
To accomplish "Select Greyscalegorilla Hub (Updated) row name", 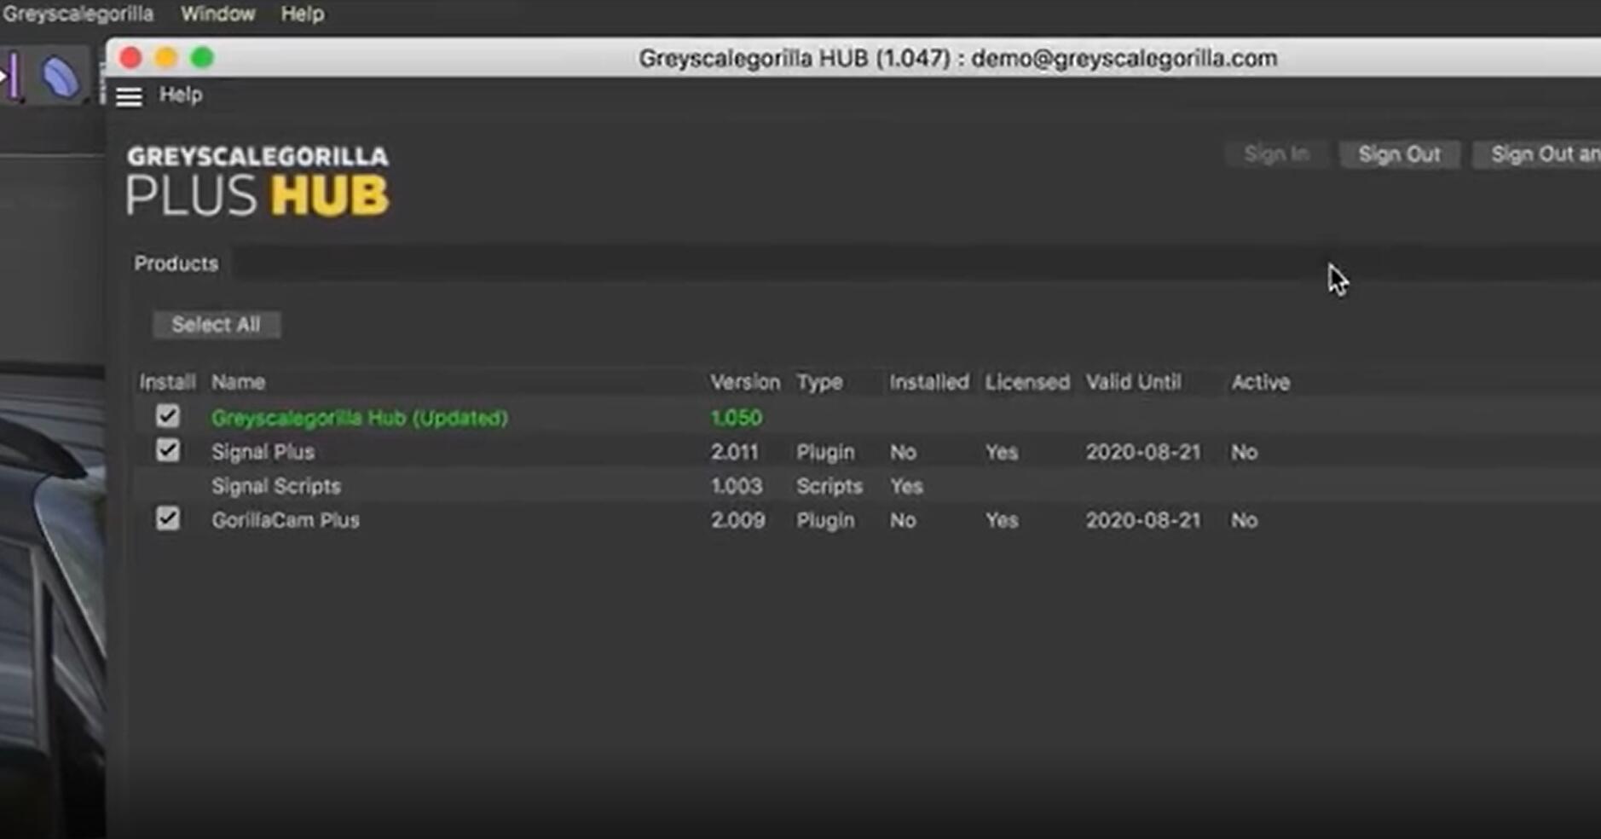I will click(x=359, y=418).
